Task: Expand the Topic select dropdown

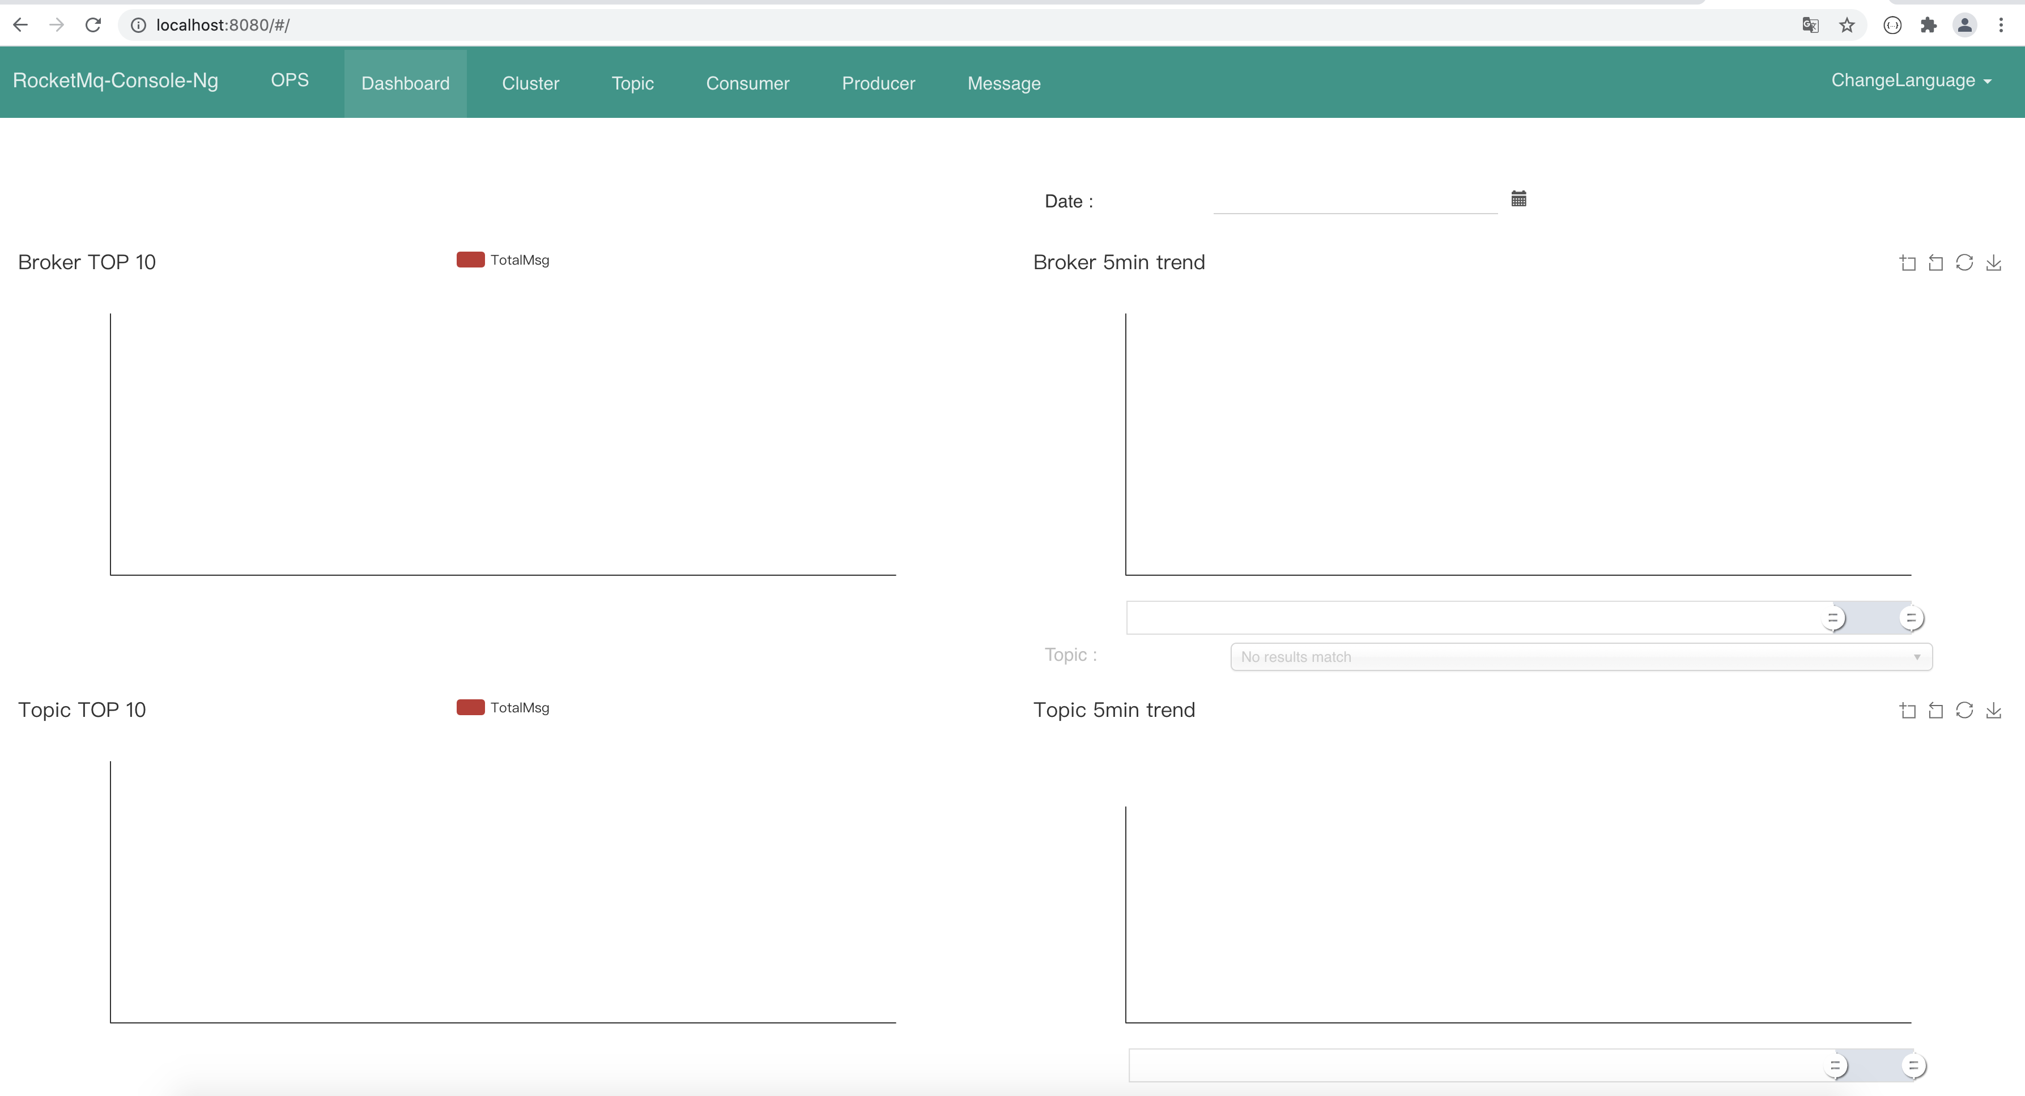Action: coord(1580,657)
